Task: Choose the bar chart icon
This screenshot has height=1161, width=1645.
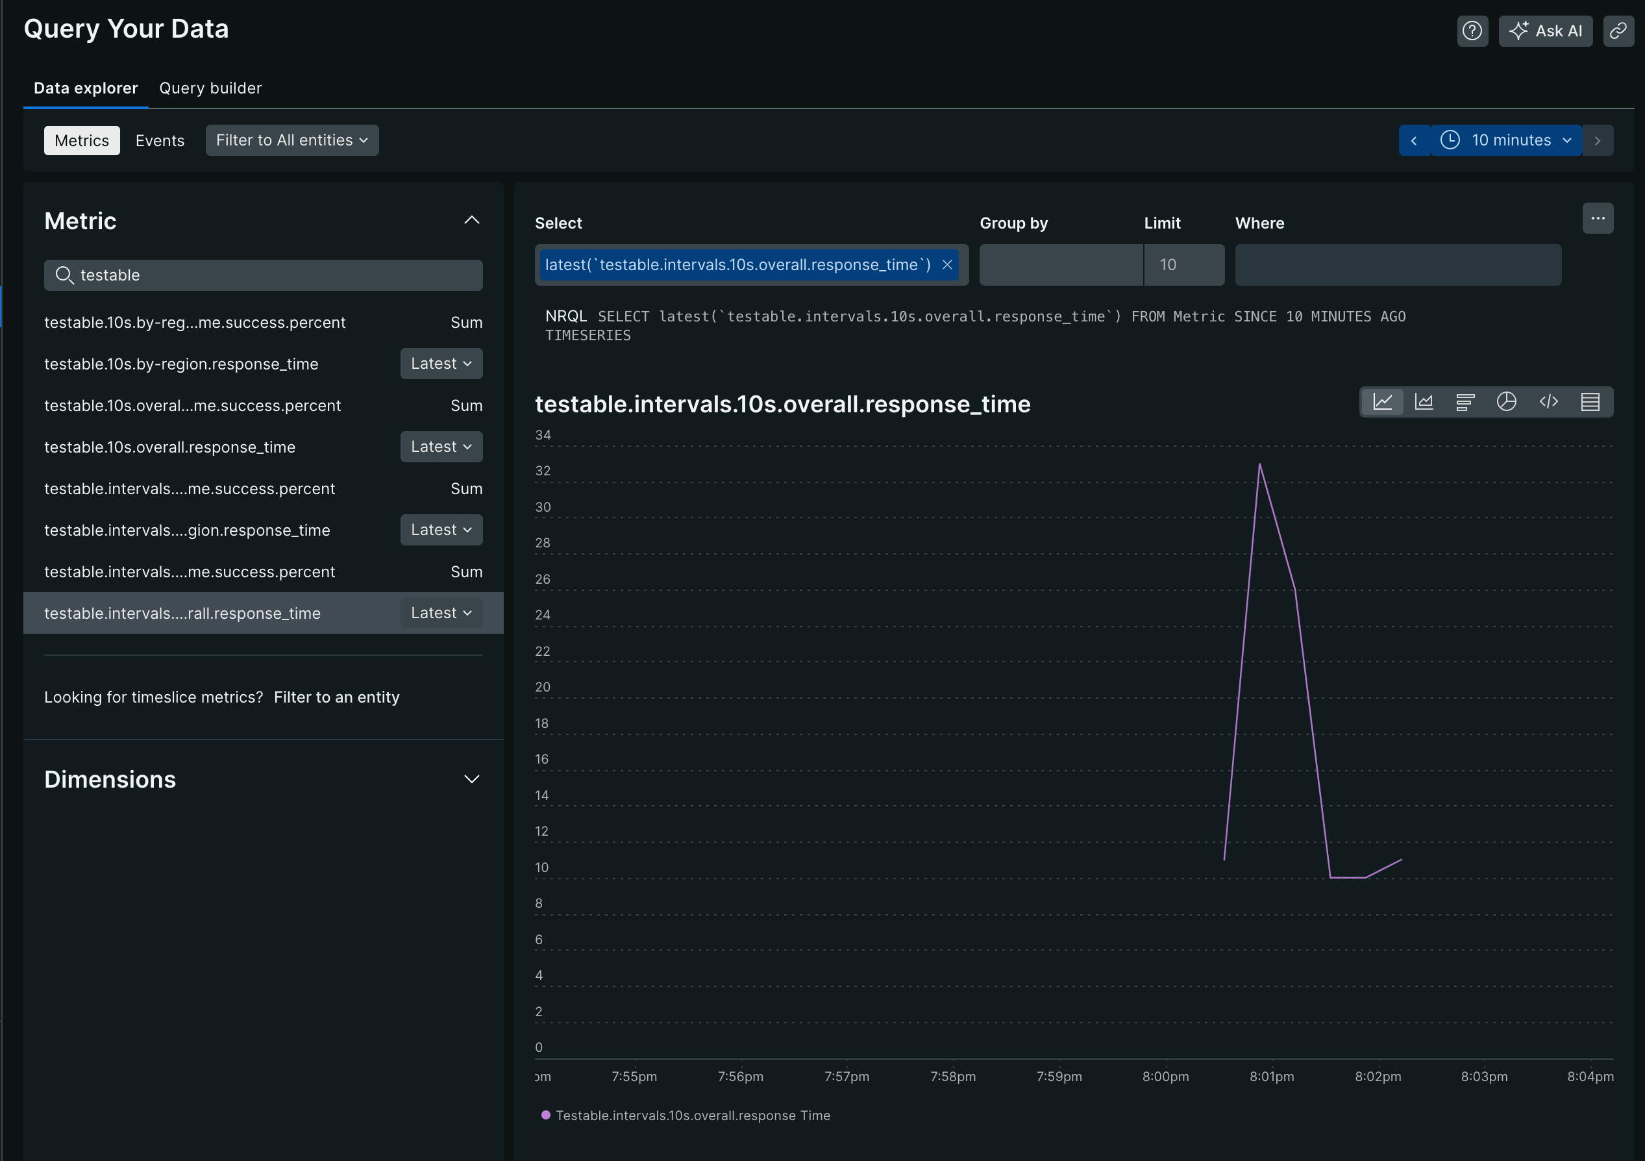Action: point(1465,402)
